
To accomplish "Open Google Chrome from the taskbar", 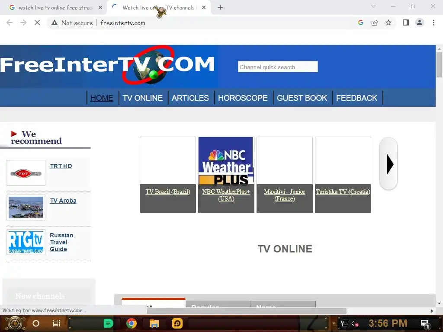I will 132,323.
